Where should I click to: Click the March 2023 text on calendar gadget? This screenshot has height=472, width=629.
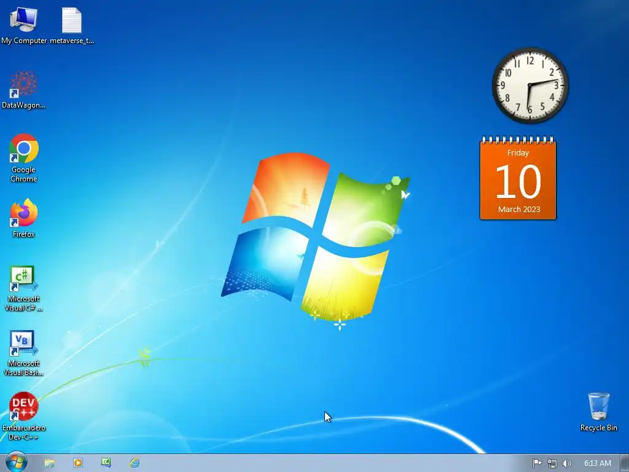click(x=518, y=209)
